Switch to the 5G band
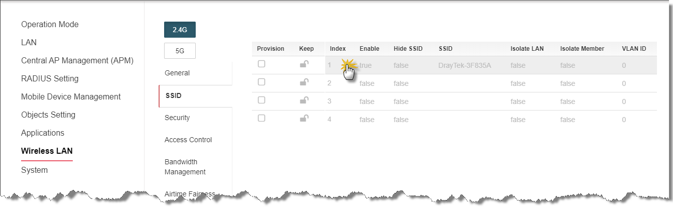The width and height of the screenshot is (673, 207). [x=180, y=51]
